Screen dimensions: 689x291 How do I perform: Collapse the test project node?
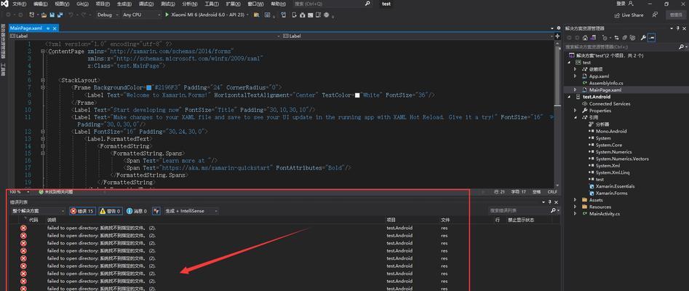569,63
